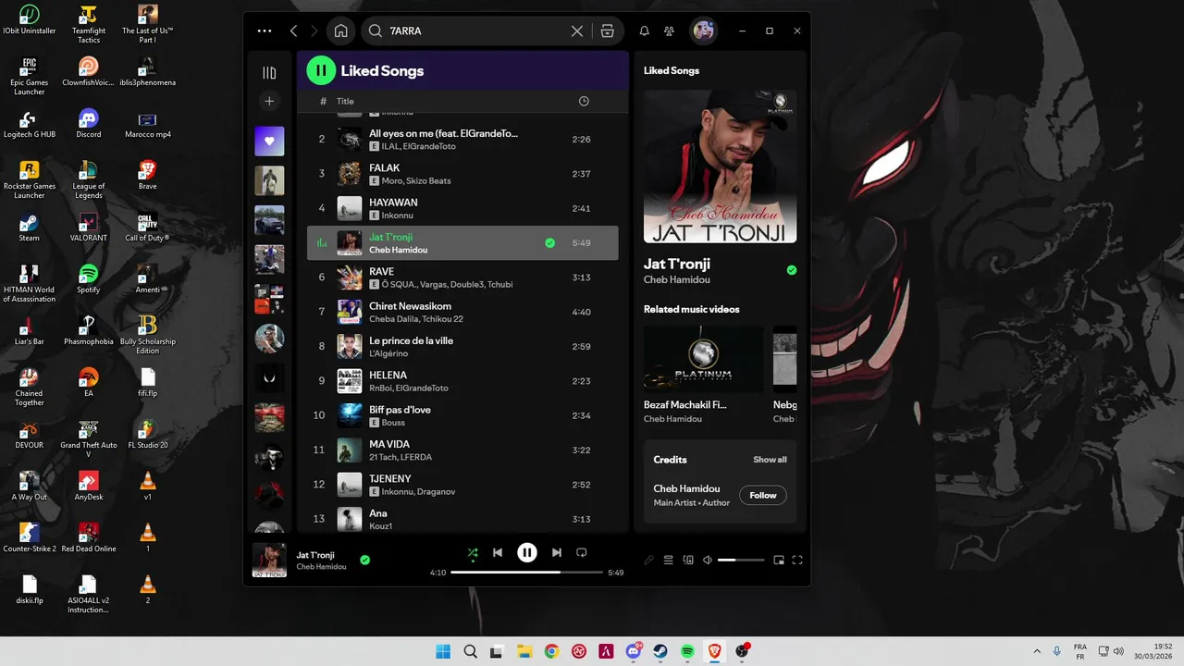Select the Ana track by Kouz1
The width and height of the screenshot is (1184, 666).
coord(462,519)
